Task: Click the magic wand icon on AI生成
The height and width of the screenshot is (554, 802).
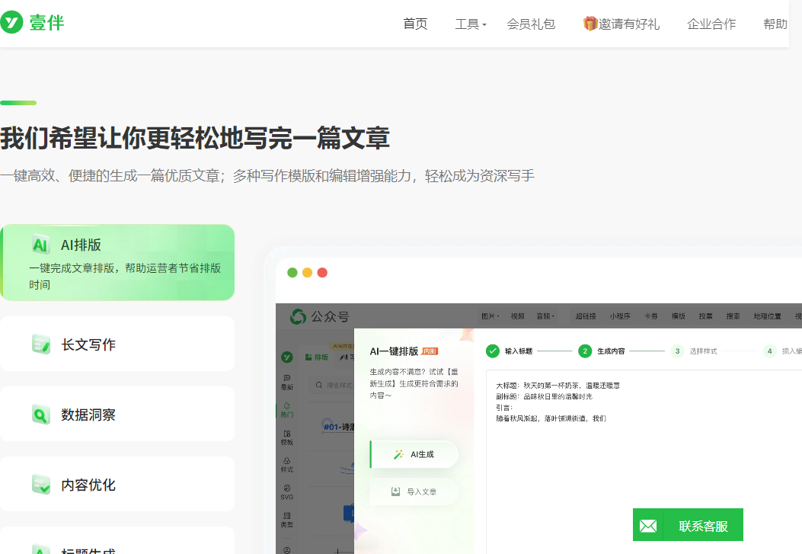Action: coord(398,454)
